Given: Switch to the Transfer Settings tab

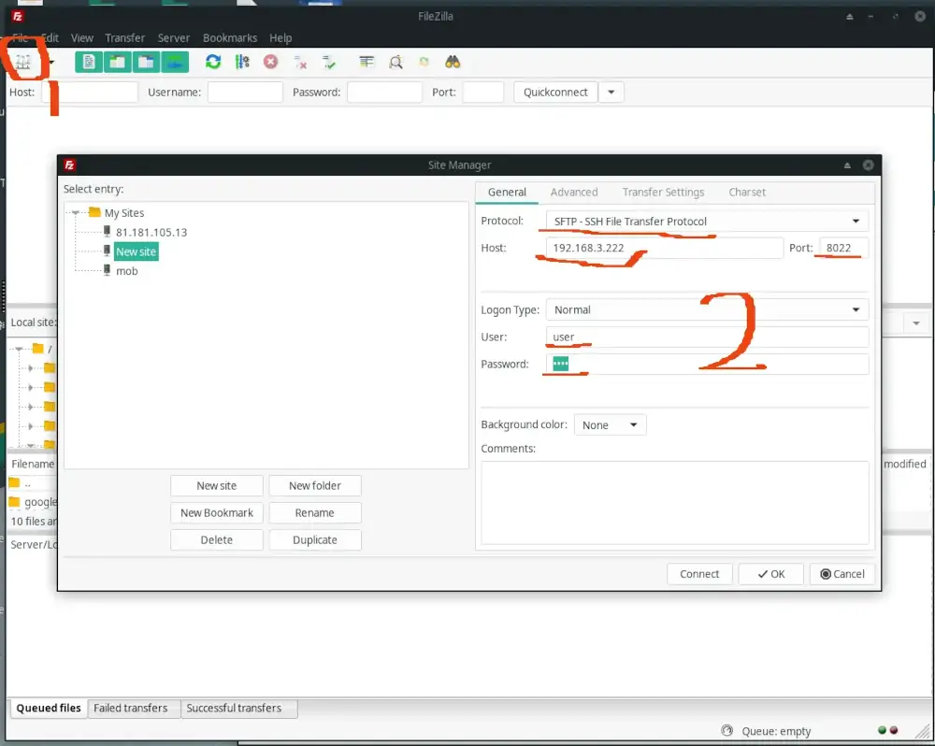Looking at the screenshot, I should (663, 192).
